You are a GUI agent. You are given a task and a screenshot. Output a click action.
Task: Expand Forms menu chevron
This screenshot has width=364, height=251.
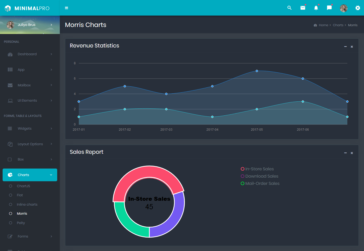click(x=51, y=236)
